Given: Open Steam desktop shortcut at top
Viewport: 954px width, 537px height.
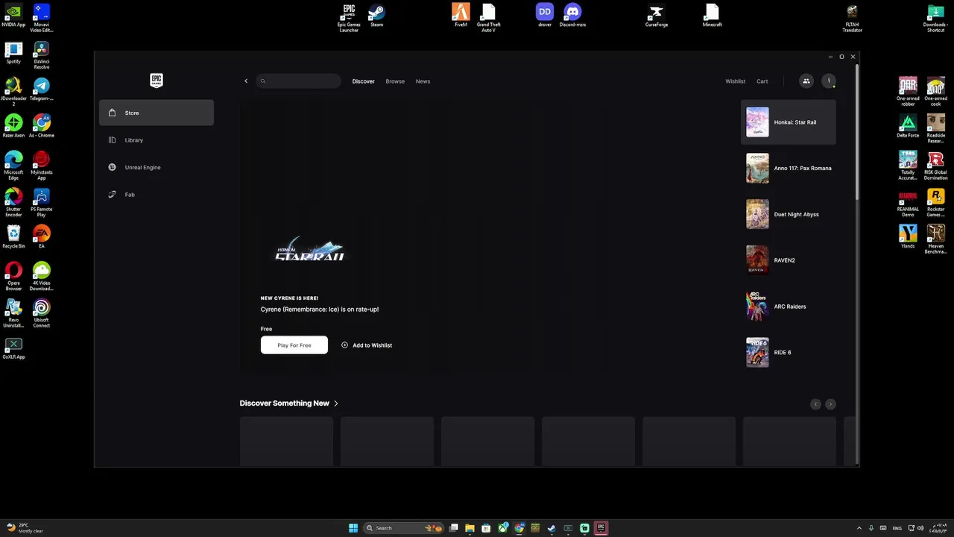Looking at the screenshot, I should click(x=377, y=16).
